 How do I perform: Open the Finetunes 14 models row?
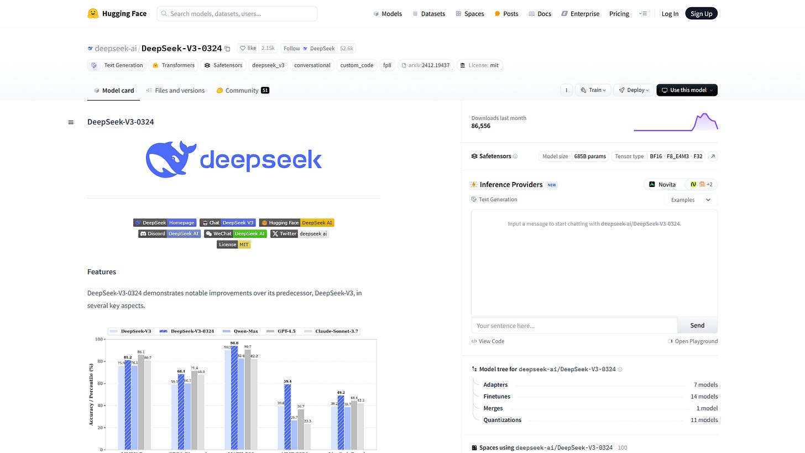point(600,397)
